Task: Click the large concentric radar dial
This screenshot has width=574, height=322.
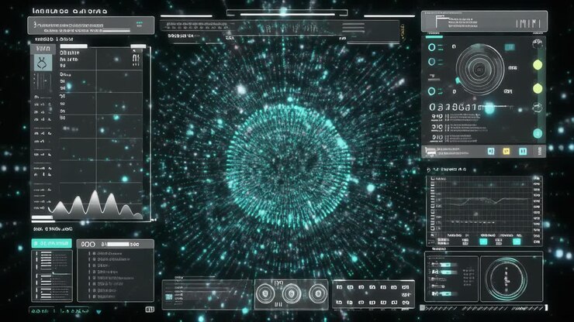Action: click(x=479, y=69)
